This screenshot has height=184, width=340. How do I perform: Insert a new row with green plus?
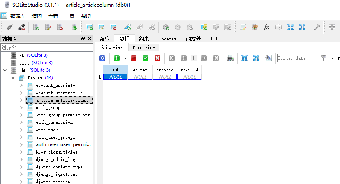click(117, 58)
